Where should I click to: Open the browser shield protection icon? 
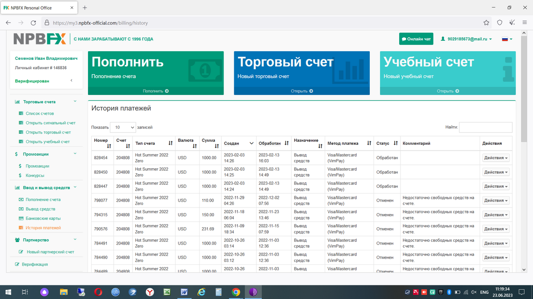pos(500,23)
